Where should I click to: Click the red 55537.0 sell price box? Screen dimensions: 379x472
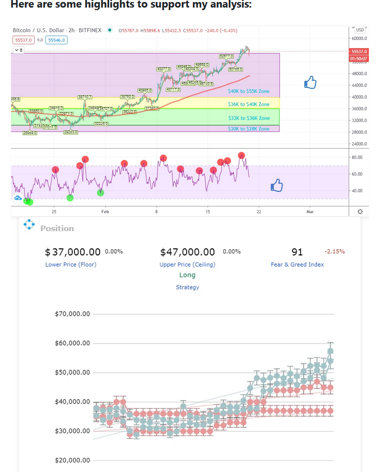23,40
